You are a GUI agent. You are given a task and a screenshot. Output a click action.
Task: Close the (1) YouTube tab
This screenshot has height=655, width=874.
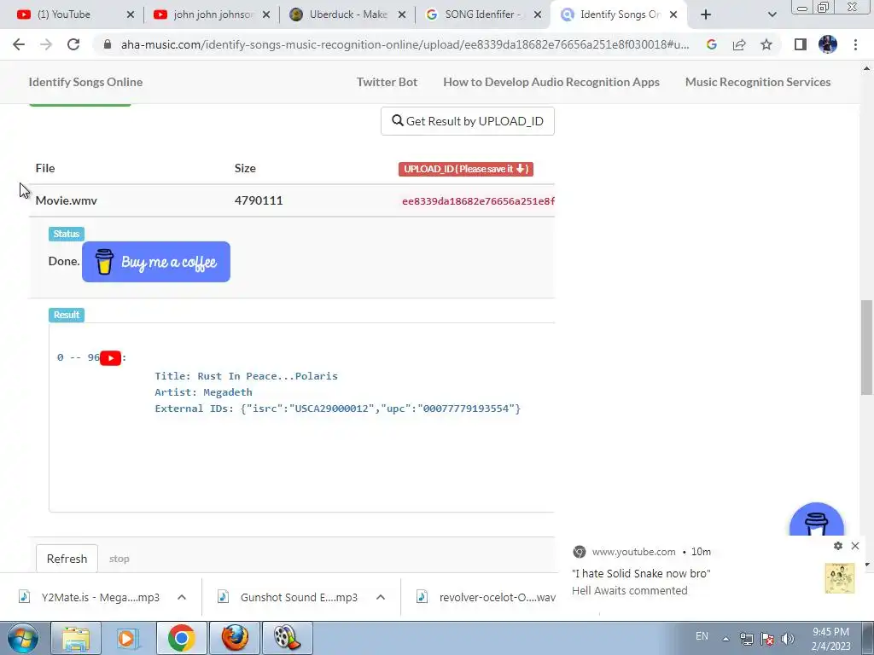[131, 14]
